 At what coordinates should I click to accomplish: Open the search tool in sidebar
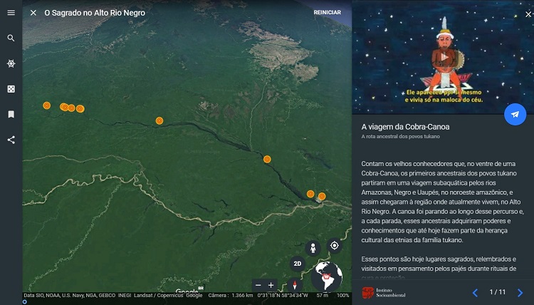pyautogui.click(x=11, y=38)
